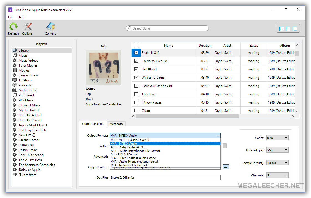
Task: Switch to the Metadata tab
Action: pos(116,124)
